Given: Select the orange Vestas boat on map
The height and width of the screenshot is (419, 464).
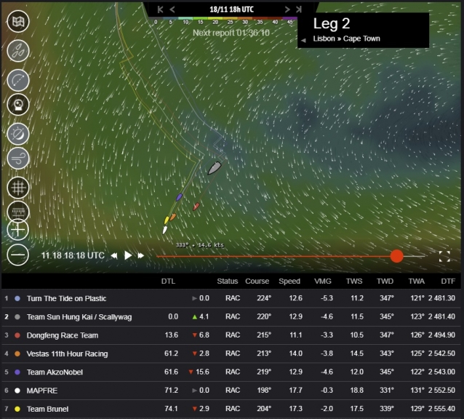Looking at the screenshot, I should coord(172,218).
